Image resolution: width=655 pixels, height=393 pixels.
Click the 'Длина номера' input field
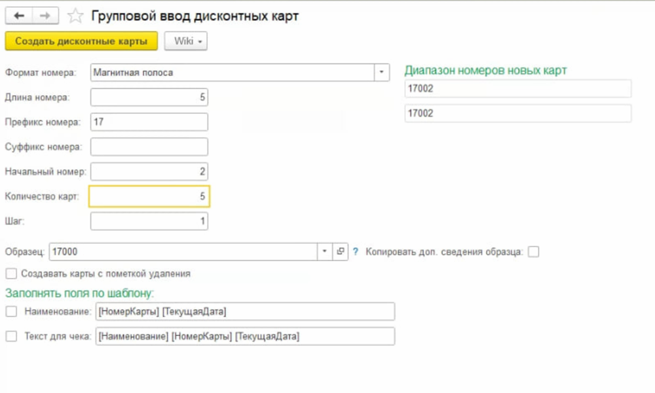(149, 97)
